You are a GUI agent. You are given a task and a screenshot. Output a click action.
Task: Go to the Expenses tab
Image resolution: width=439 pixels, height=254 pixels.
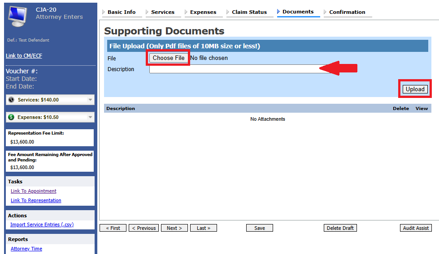point(203,12)
